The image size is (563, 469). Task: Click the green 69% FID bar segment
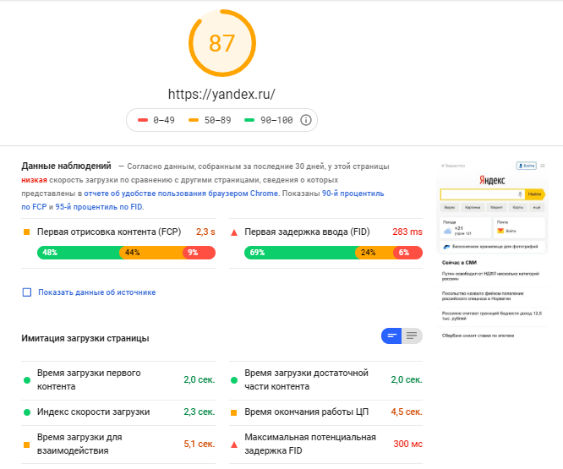click(300, 253)
